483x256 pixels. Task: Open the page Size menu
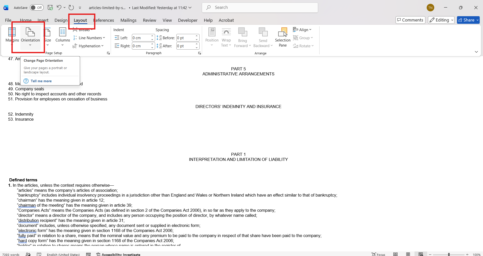[x=47, y=37]
